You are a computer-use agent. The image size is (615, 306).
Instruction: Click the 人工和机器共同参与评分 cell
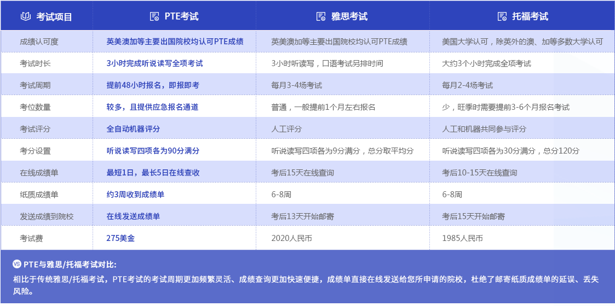[x=484, y=129]
